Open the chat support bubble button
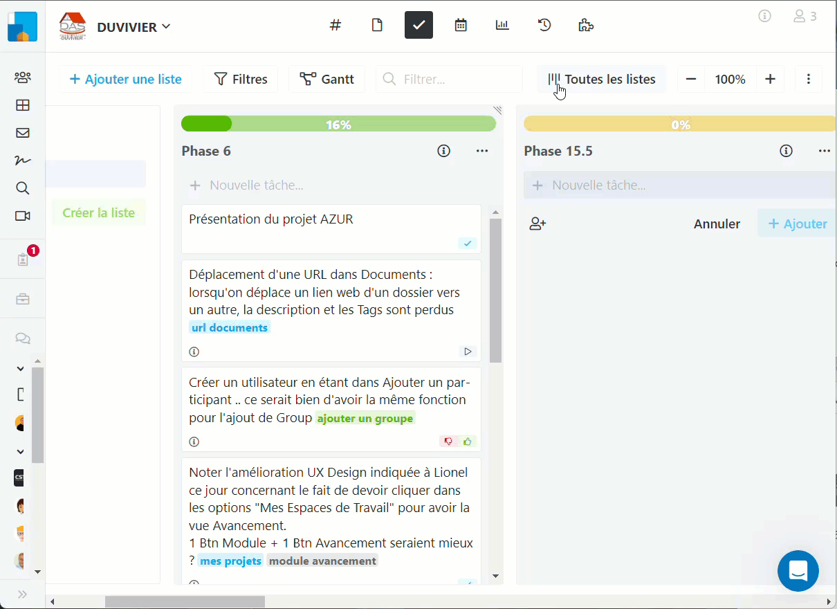This screenshot has height=609, width=837. pos(798,571)
